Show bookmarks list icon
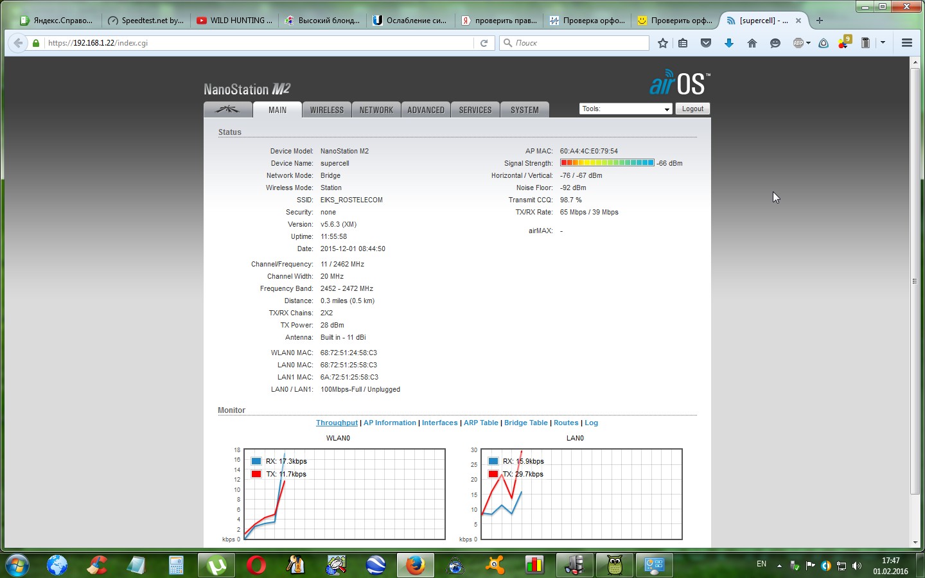The height and width of the screenshot is (578, 925). point(683,43)
